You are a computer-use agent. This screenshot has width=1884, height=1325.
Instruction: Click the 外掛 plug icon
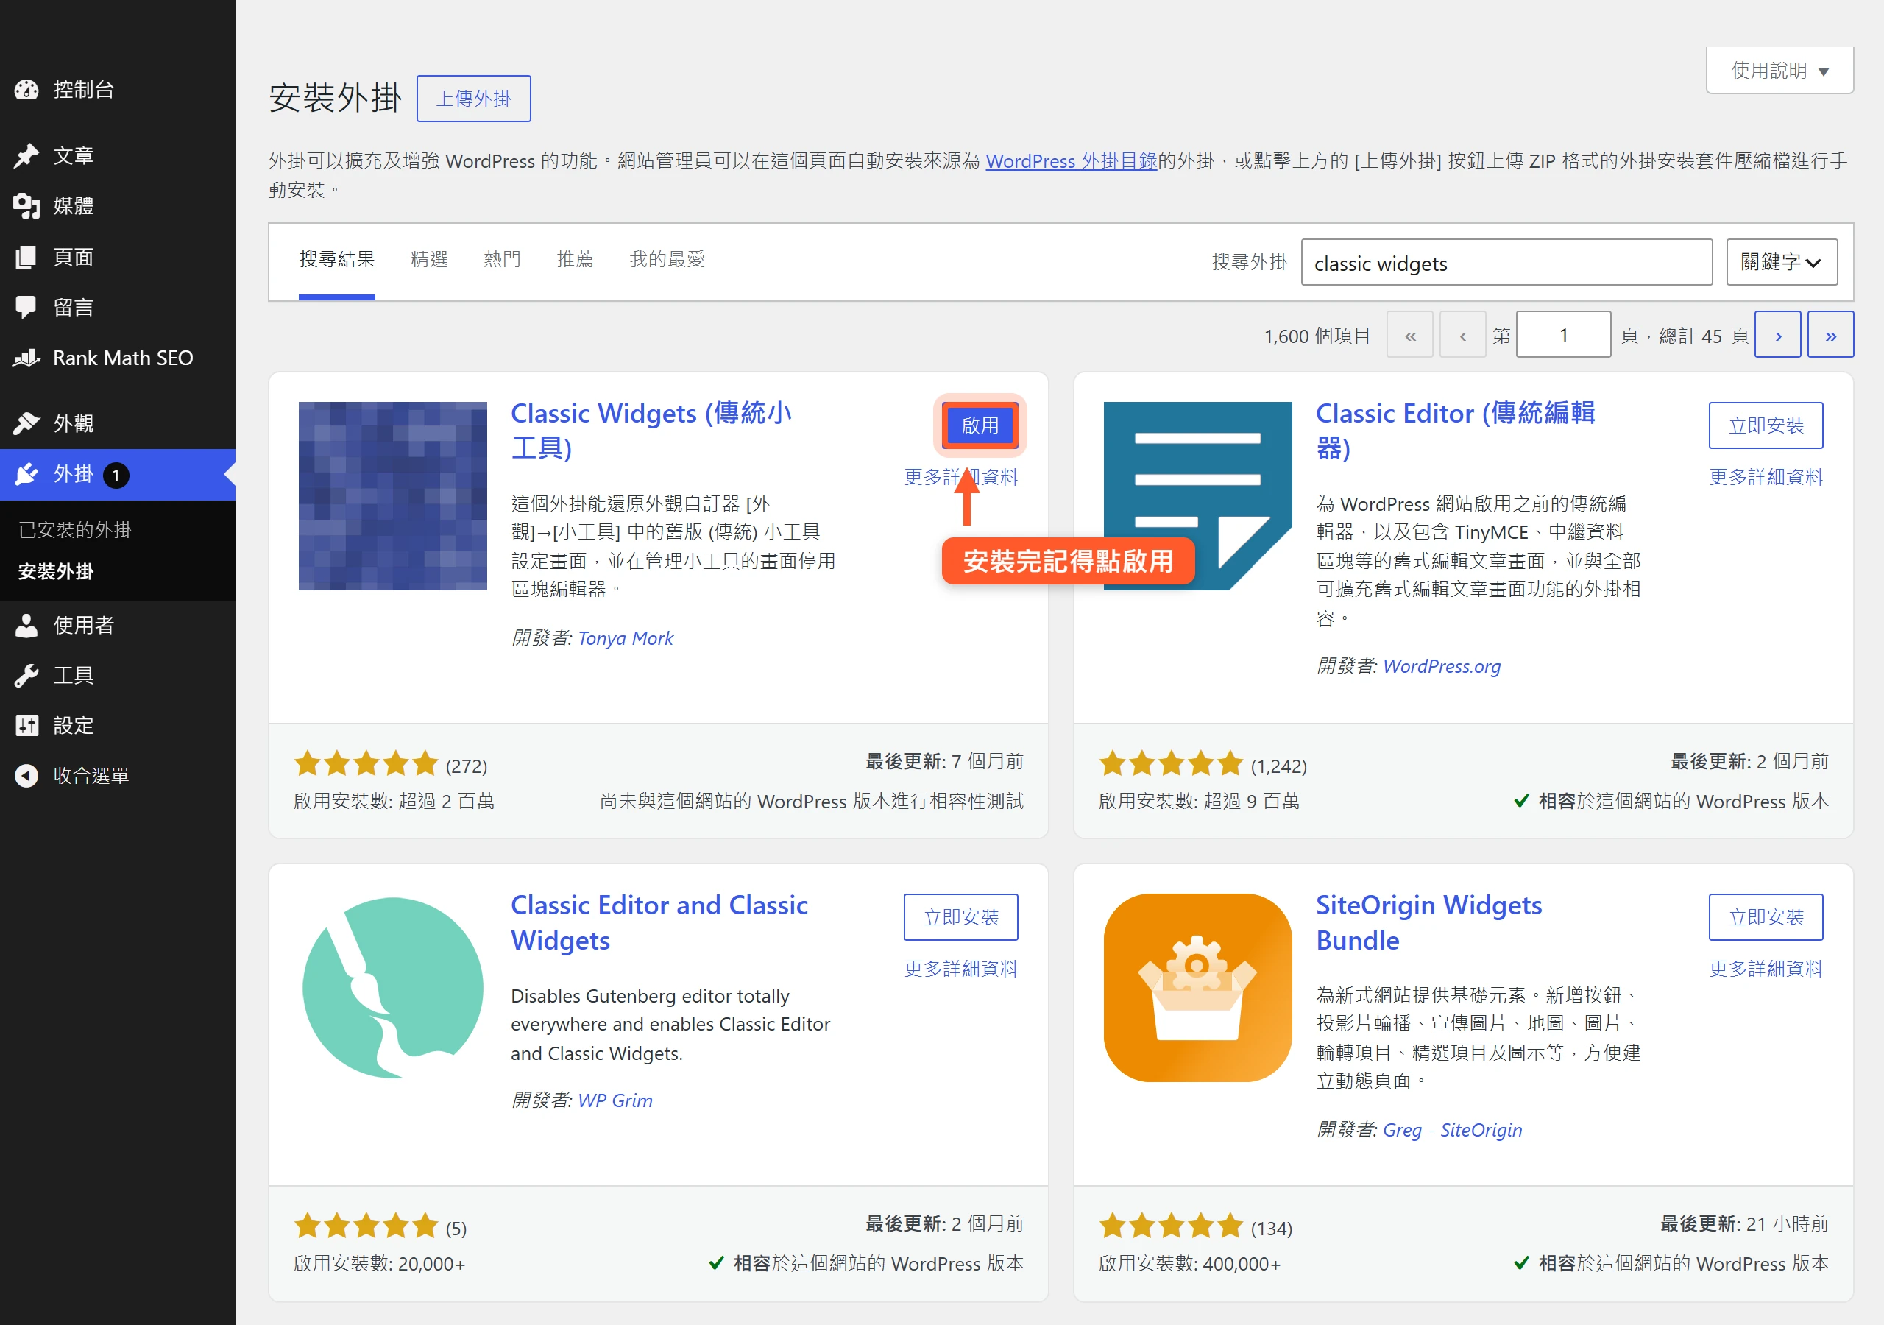point(26,475)
